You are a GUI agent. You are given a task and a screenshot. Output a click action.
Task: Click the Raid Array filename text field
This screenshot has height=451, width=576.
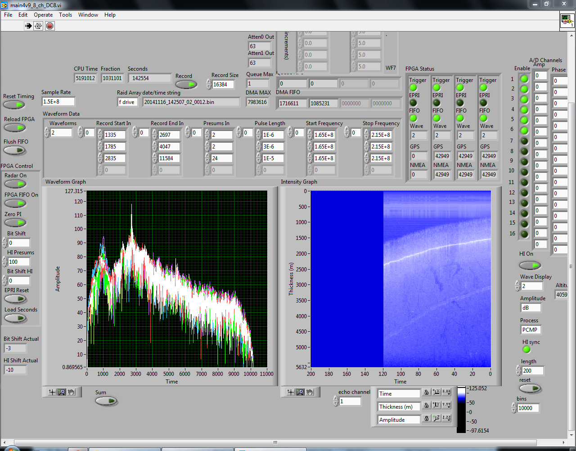click(x=191, y=102)
